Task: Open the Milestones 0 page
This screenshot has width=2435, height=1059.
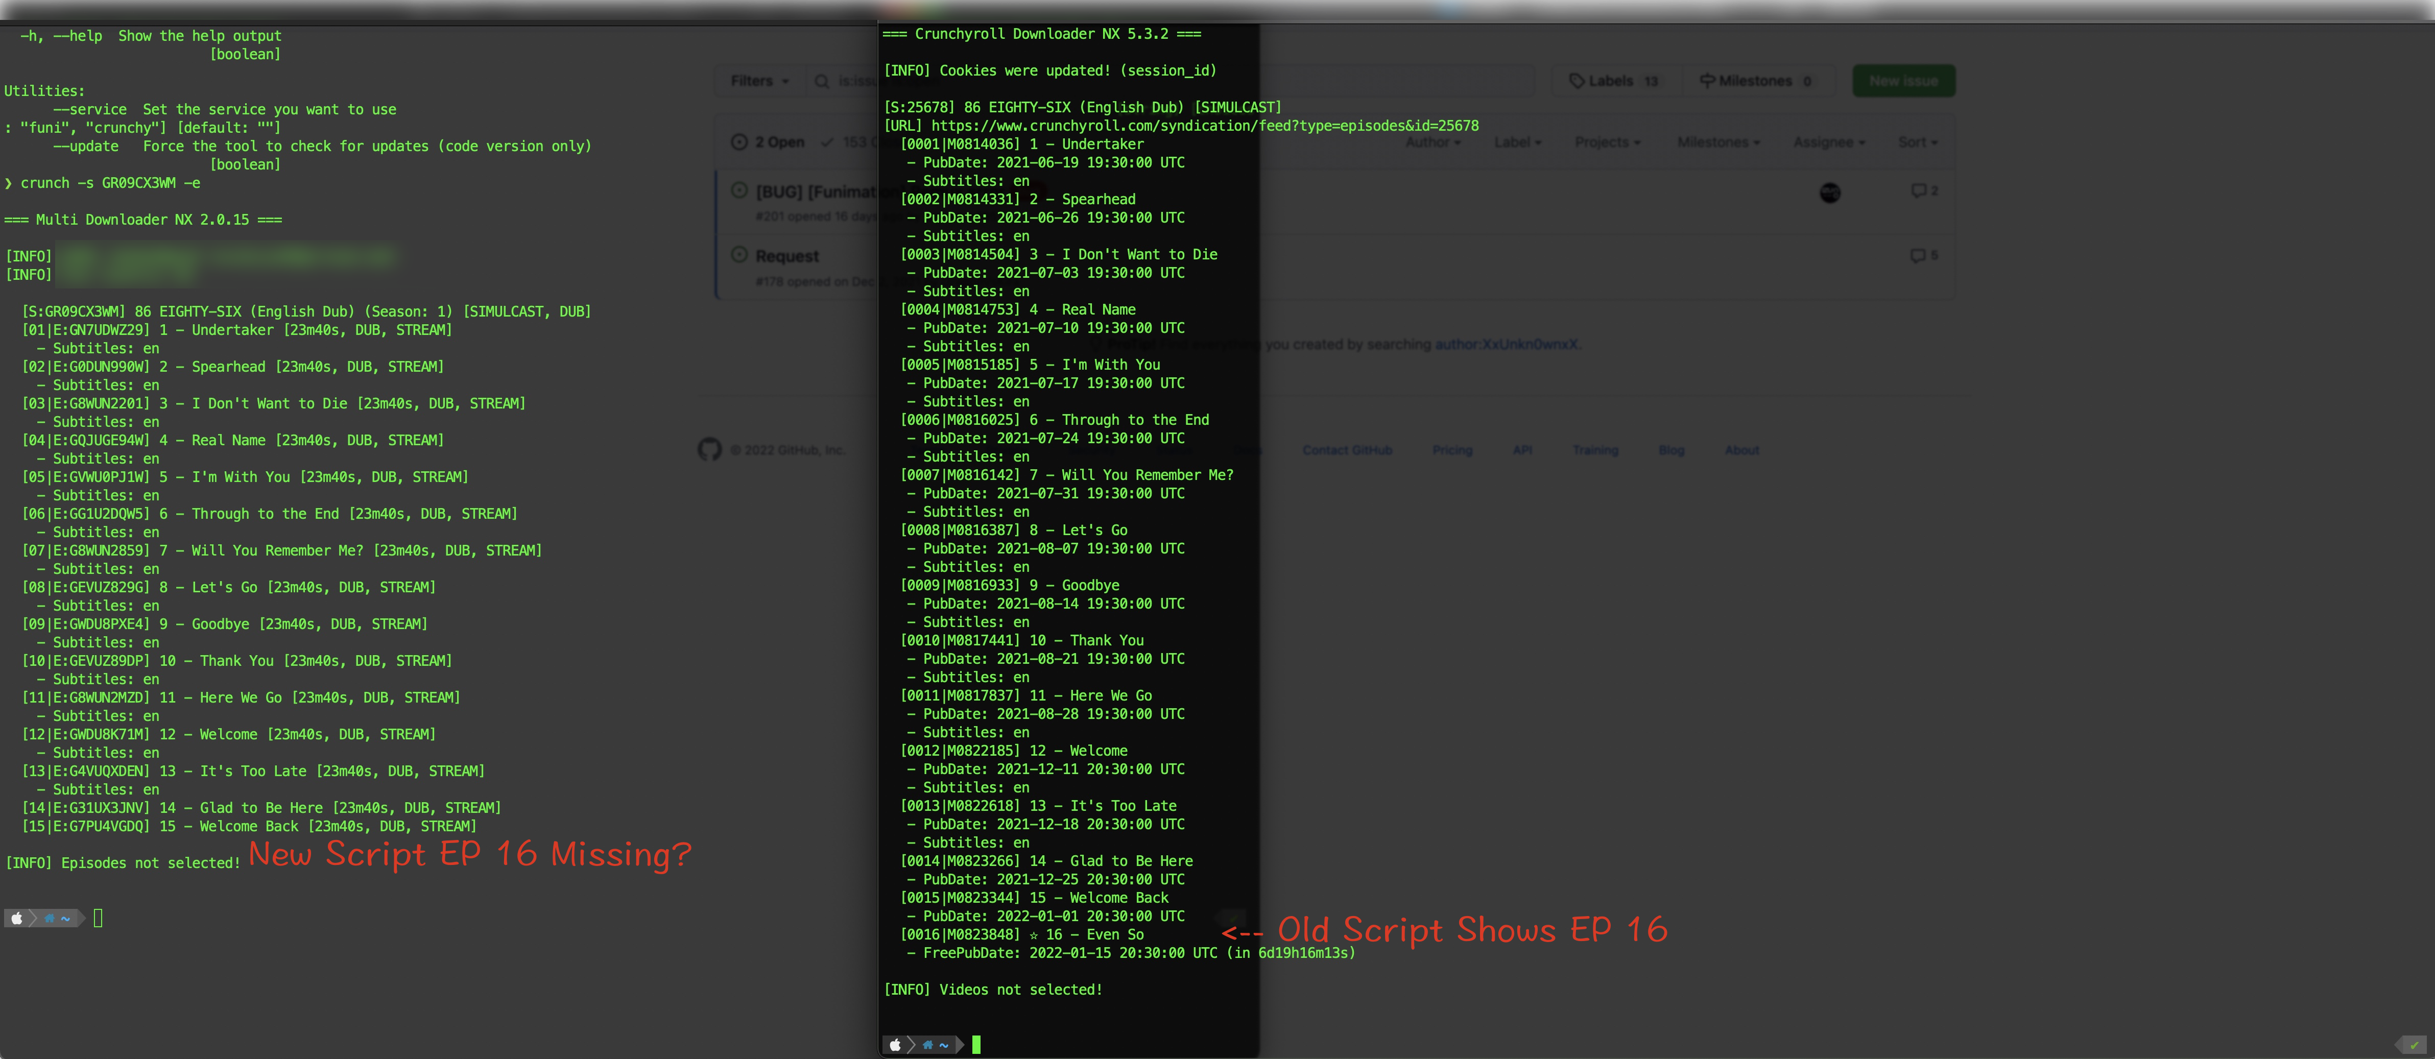Action: [1756, 81]
